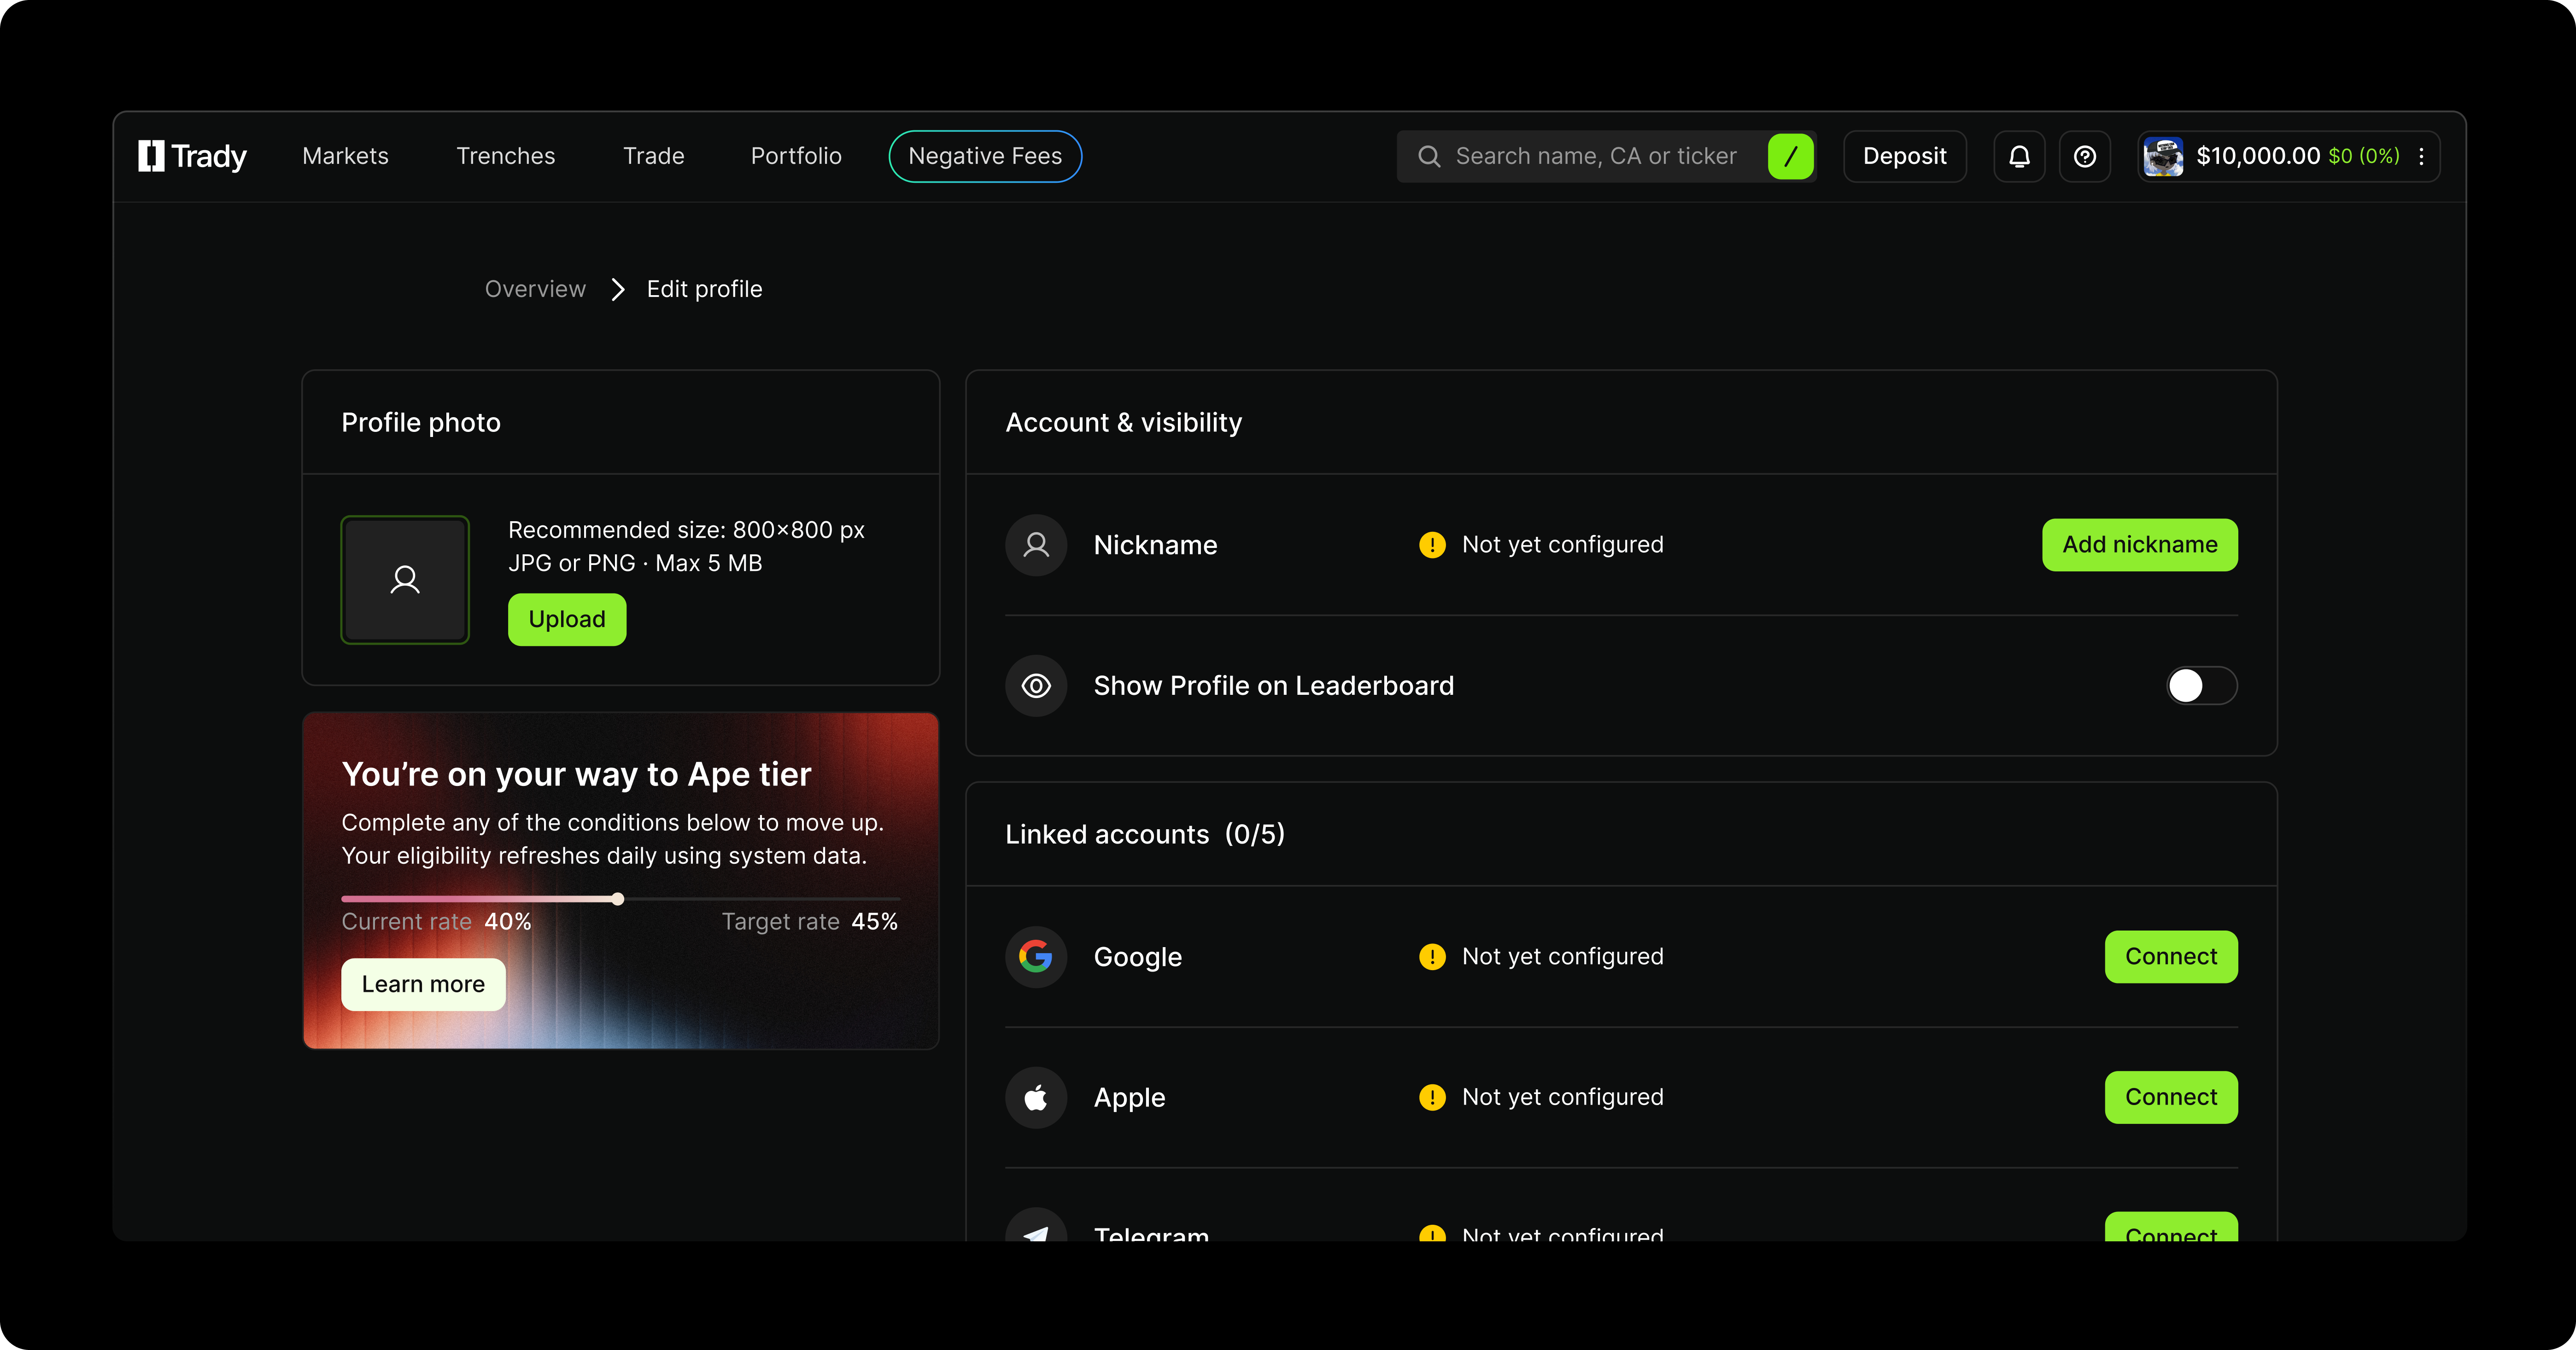Open the notifications bell
This screenshot has height=1350, width=2576.
(x=2019, y=157)
